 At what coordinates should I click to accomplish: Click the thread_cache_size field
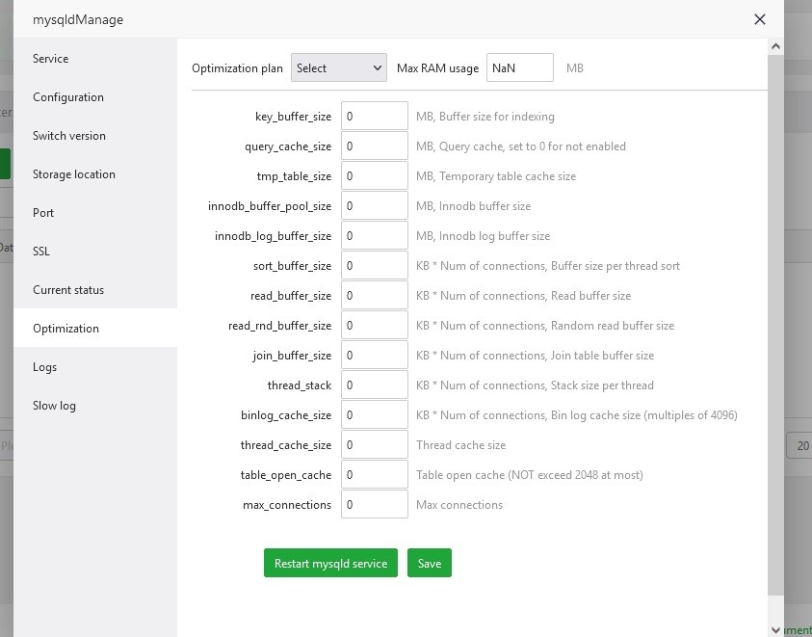pos(375,445)
